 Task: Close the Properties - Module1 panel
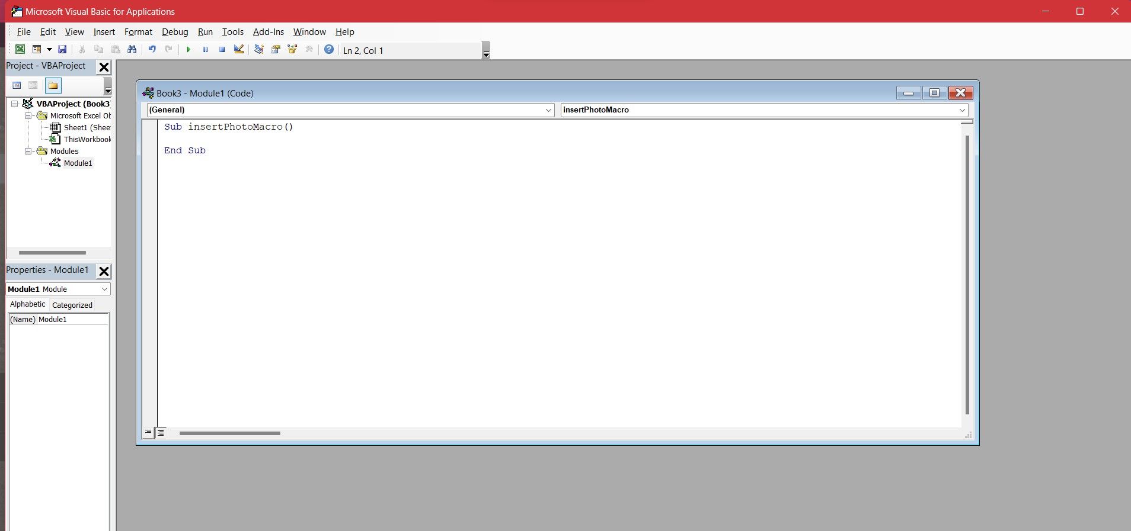[x=104, y=271]
